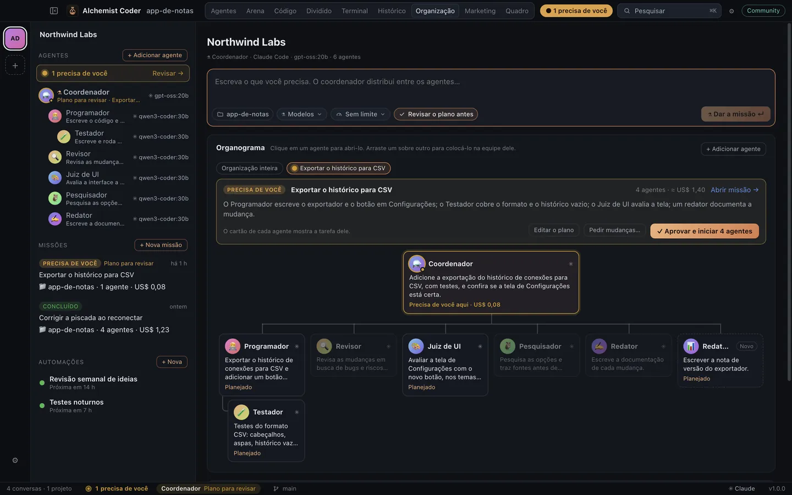Click the Testador card avatar in organogram
The height and width of the screenshot is (495, 792).
(241, 412)
